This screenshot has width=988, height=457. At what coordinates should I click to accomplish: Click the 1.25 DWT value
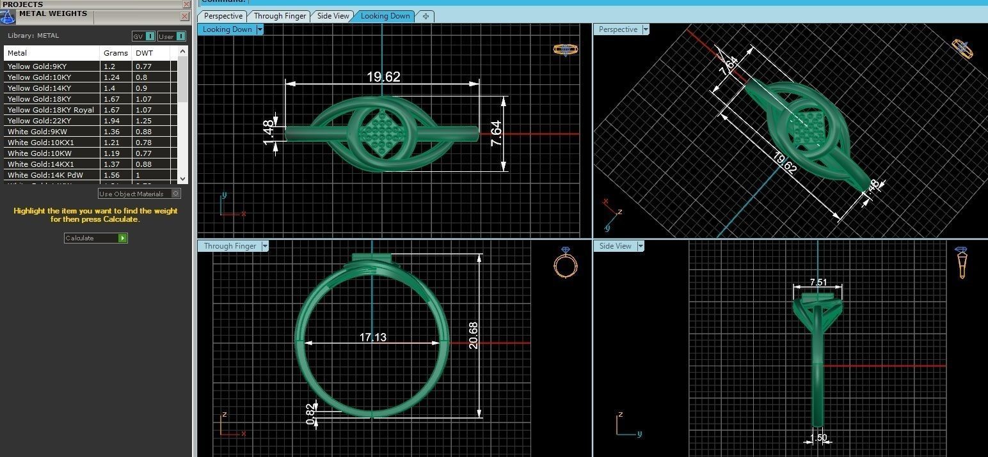(x=143, y=121)
